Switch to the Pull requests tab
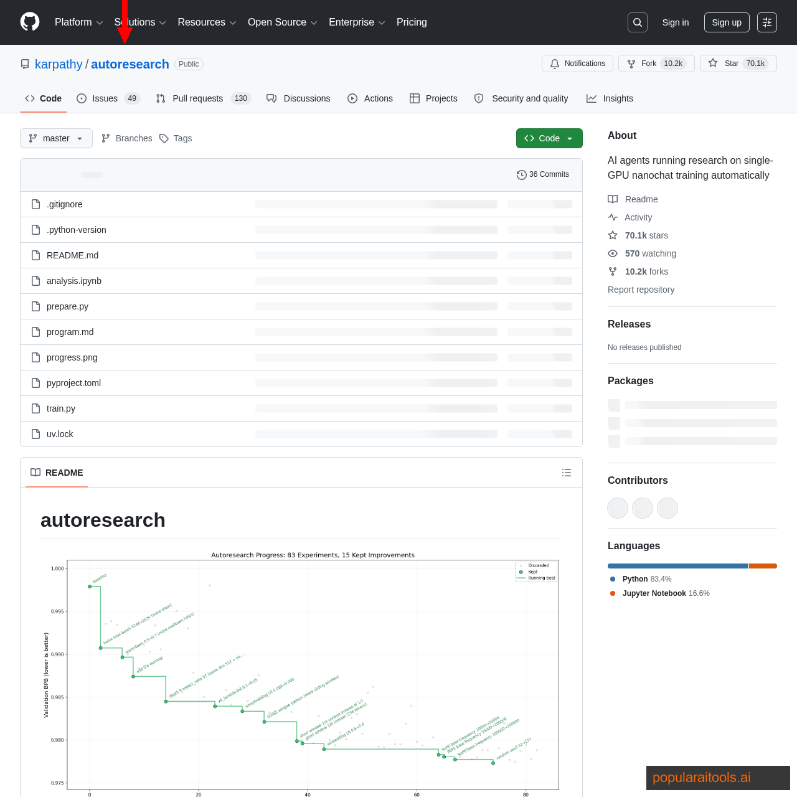Viewport: 797px width, 797px height. click(x=197, y=98)
